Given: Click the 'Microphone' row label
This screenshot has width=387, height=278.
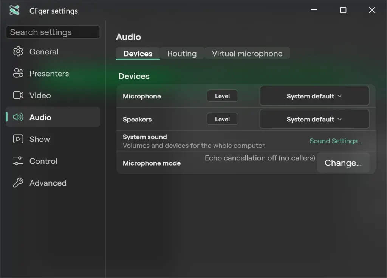Looking at the screenshot, I should pyautogui.click(x=142, y=96).
